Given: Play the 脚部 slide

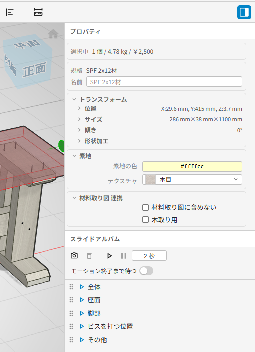Looking at the screenshot, I should 82,313.
